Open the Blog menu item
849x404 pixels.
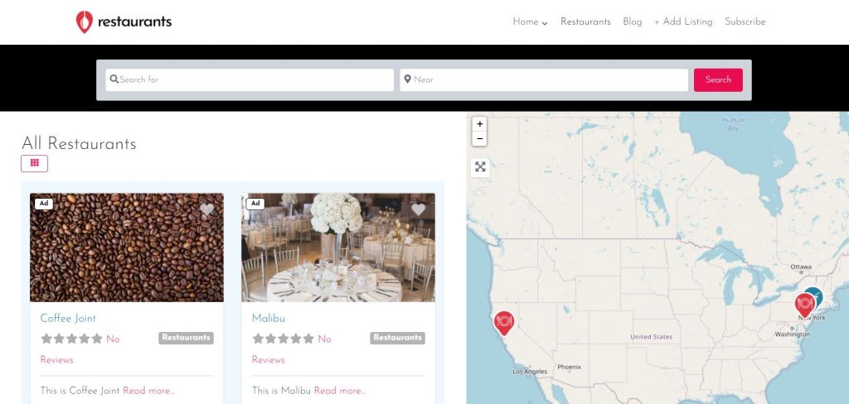632,22
